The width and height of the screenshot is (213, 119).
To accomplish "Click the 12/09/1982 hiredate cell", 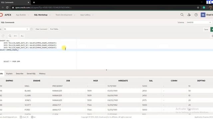I will 112,105.
